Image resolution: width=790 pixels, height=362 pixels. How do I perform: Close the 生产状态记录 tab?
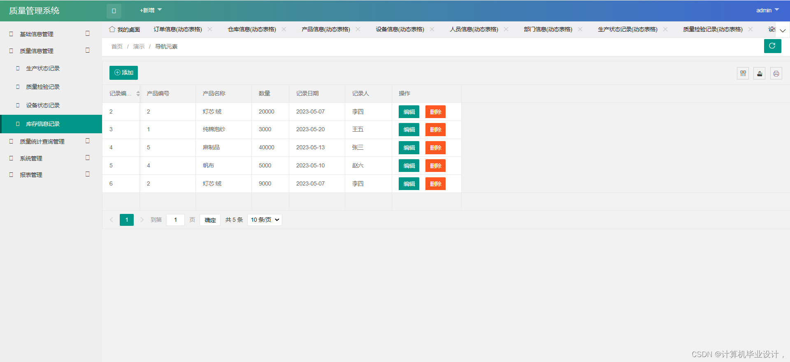pyautogui.click(x=665, y=29)
